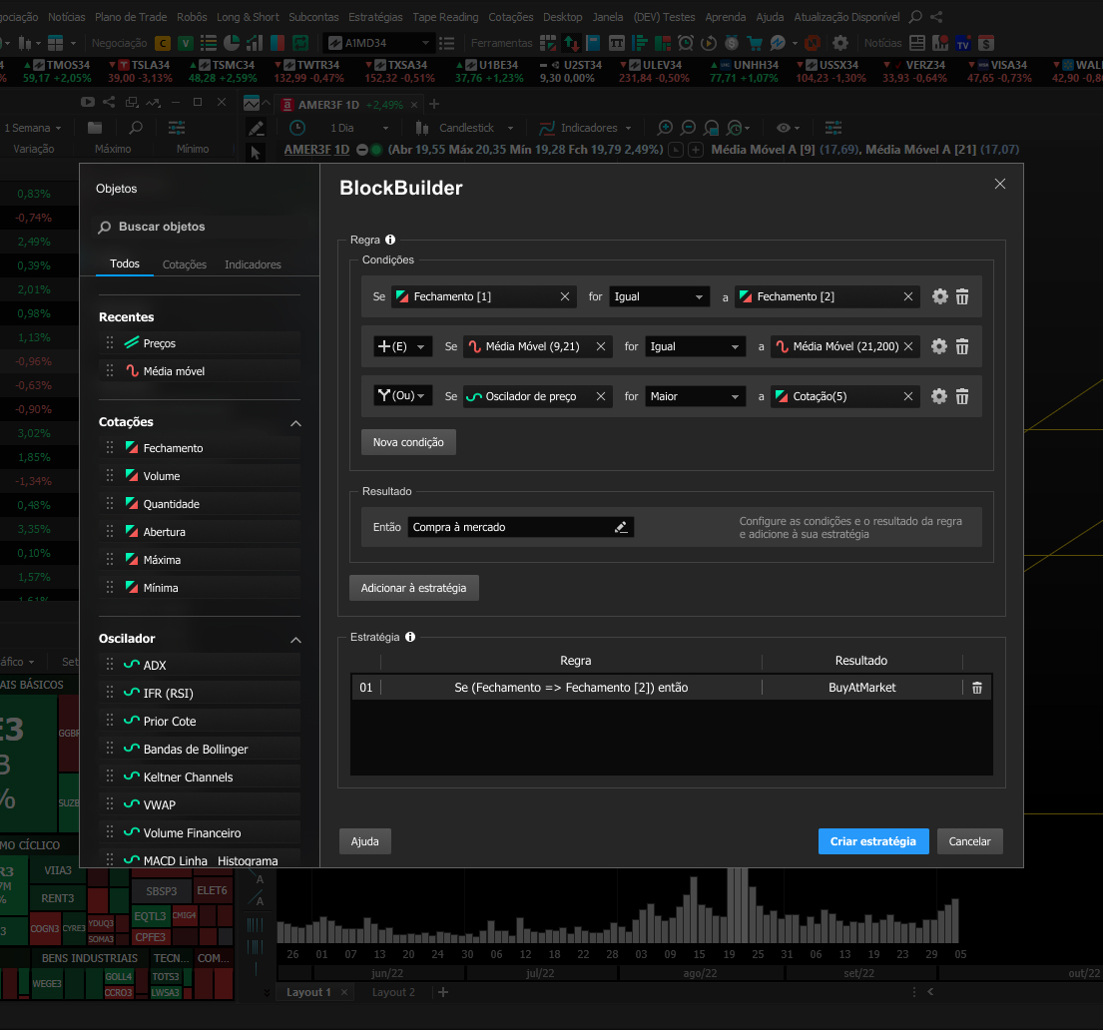This screenshot has width=1103, height=1030.
Task: Click the green V trade button in the toolbar
Action: pyautogui.click(x=185, y=43)
